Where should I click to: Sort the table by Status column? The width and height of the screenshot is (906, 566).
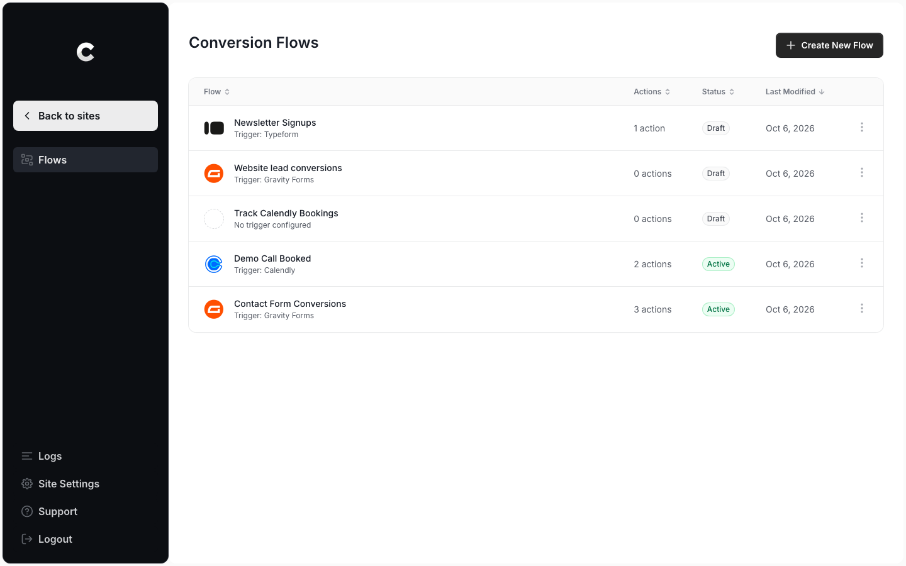tap(719, 92)
